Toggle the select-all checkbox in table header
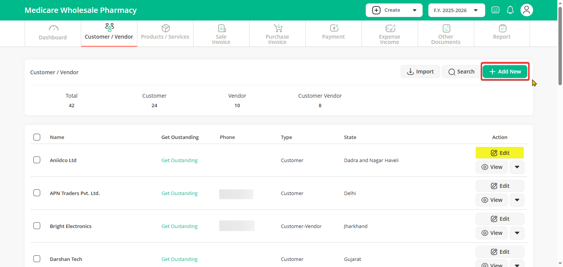Image resolution: width=563 pixels, height=267 pixels. [37, 137]
